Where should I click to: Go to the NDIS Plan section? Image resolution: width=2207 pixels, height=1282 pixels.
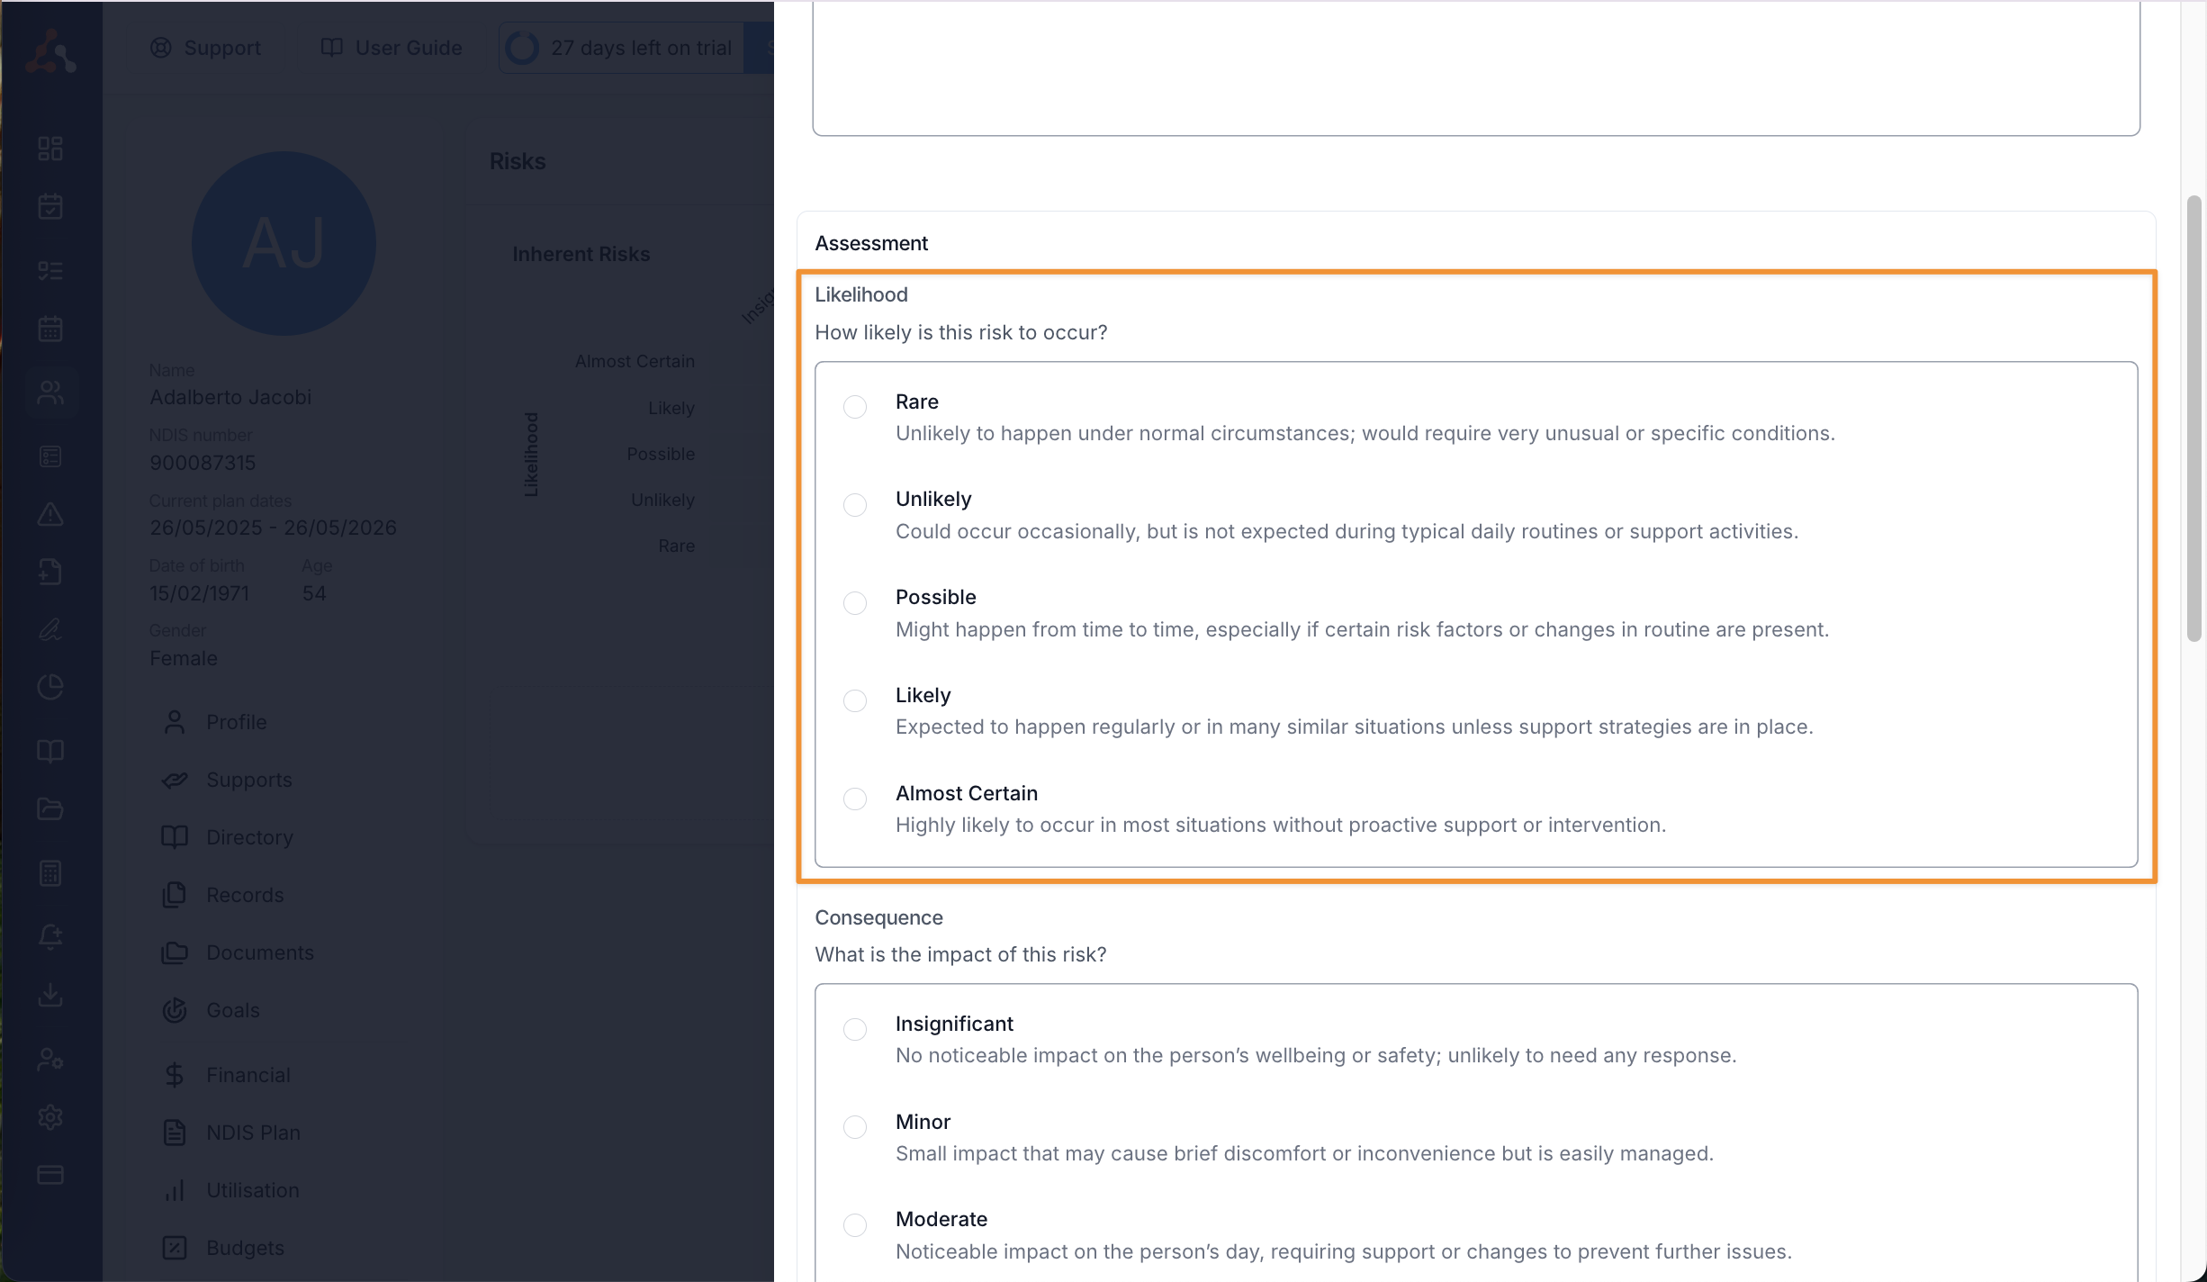tap(253, 1133)
